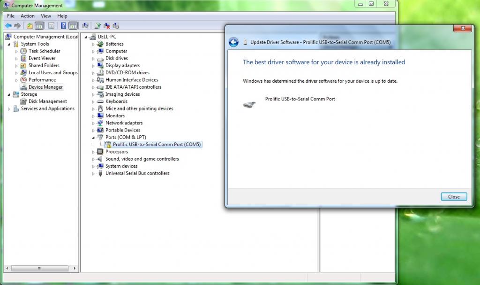The height and width of the screenshot is (285, 480).
Task: Click Uninstall device icon with red X
Action: [106, 26]
